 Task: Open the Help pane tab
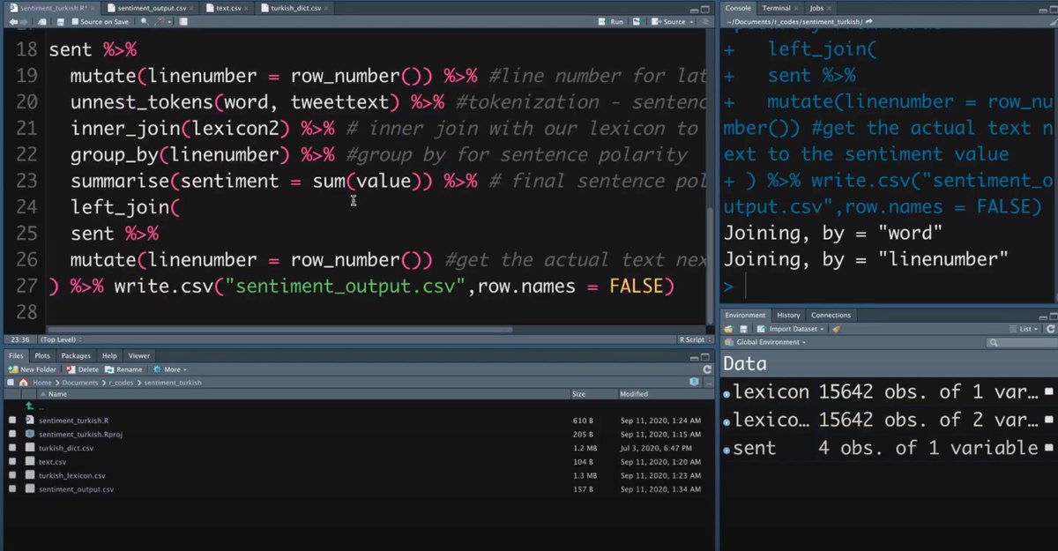coord(109,355)
